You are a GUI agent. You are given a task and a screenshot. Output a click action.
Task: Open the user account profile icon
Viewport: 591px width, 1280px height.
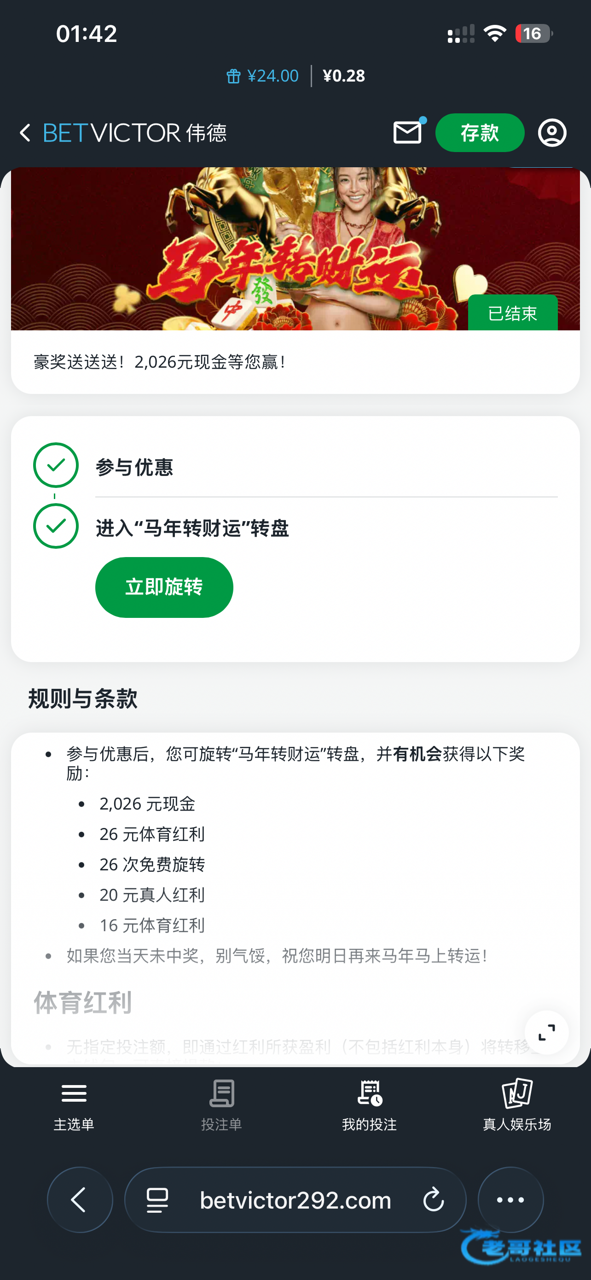click(x=552, y=133)
